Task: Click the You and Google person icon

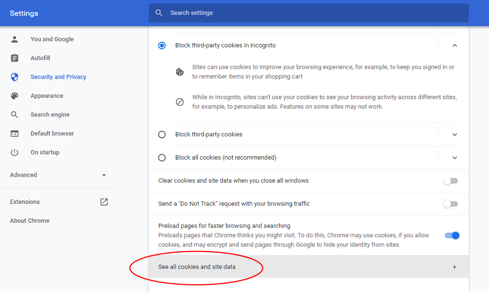Action: pos(15,39)
